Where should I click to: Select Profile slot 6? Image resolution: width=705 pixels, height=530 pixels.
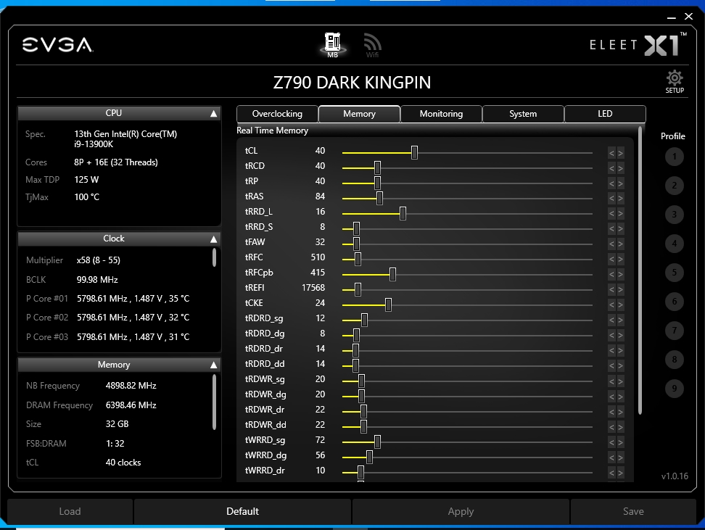[674, 301]
